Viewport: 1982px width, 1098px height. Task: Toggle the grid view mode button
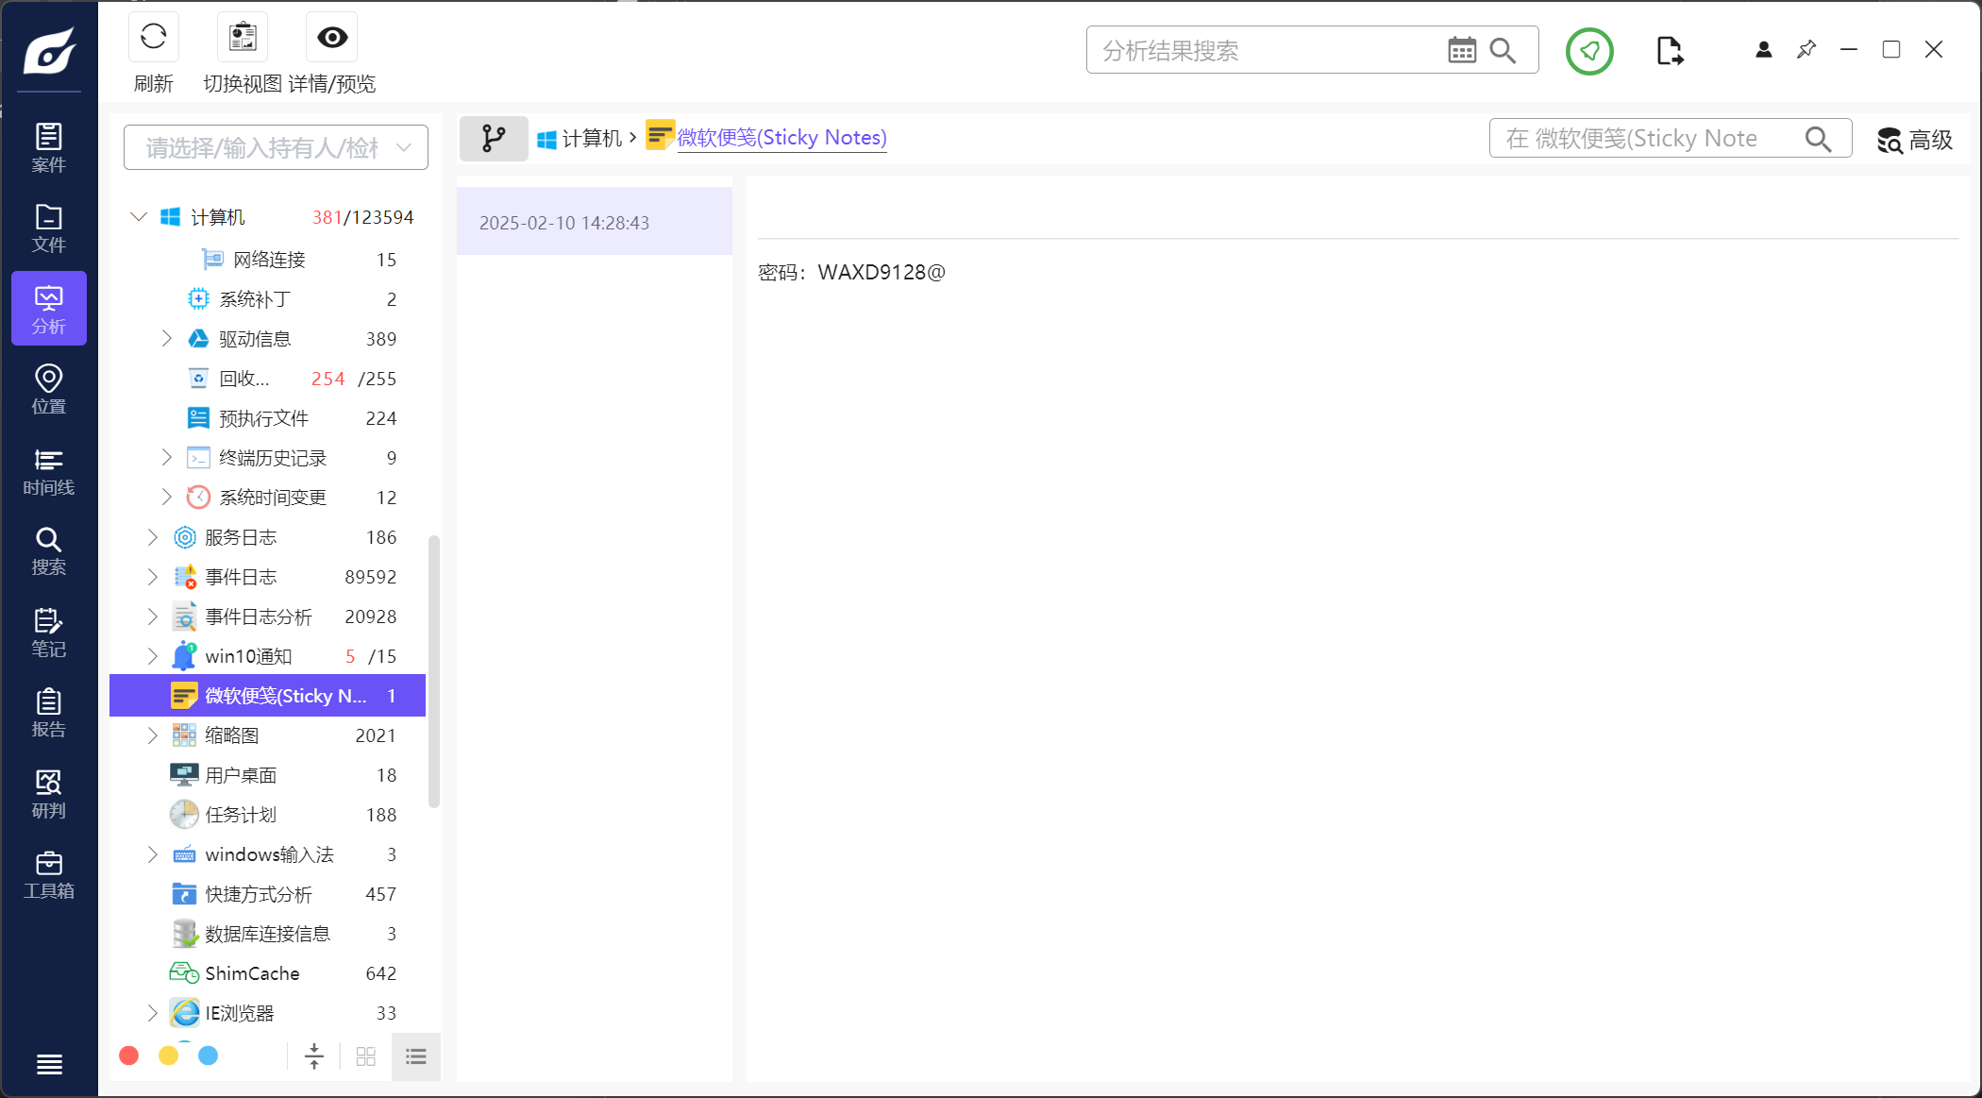click(366, 1056)
